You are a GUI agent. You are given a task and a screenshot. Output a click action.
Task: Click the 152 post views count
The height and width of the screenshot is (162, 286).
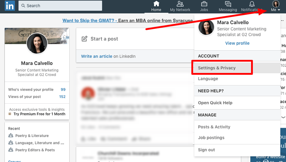point(62,97)
